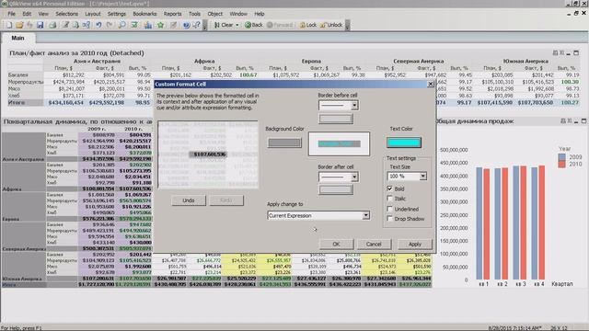
Task: Click the Border before cell color button
Action: click(x=336, y=119)
